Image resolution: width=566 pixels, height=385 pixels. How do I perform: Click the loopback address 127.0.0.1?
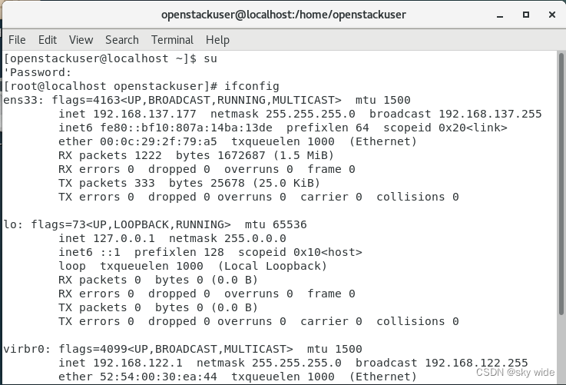[124, 238]
